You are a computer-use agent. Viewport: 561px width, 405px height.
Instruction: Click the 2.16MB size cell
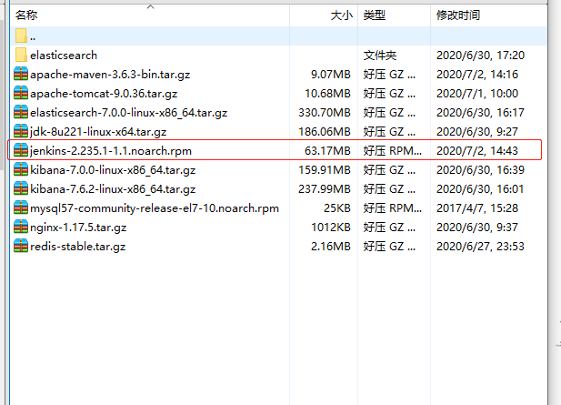[x=331, y=247]
